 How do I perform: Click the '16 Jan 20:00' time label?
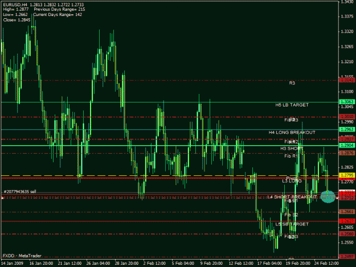click(x=41, y=263)
